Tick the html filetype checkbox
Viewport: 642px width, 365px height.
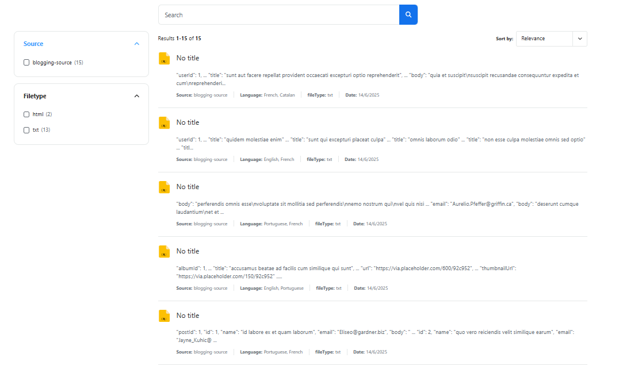click(x=26, y=114)
